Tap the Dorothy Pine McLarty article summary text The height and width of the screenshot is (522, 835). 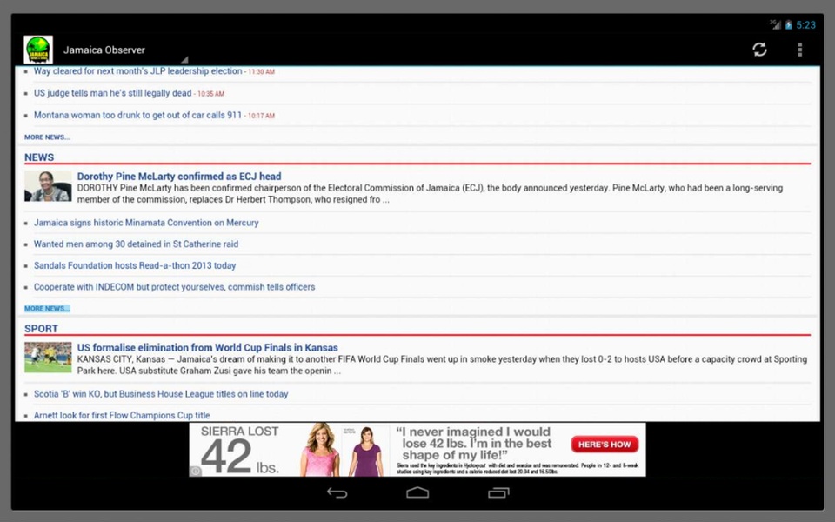point(431,194)
